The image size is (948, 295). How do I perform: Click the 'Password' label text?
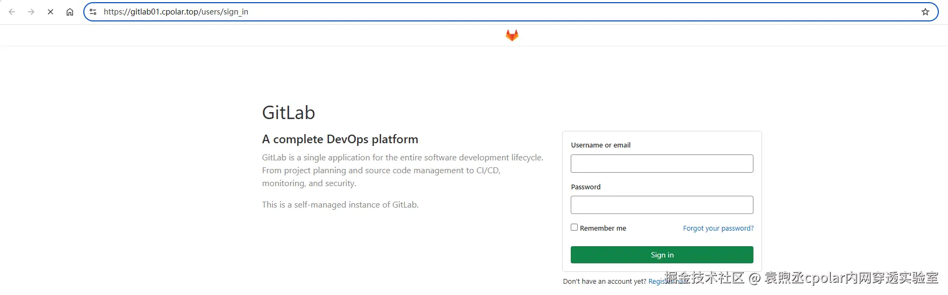pos(586,187)
